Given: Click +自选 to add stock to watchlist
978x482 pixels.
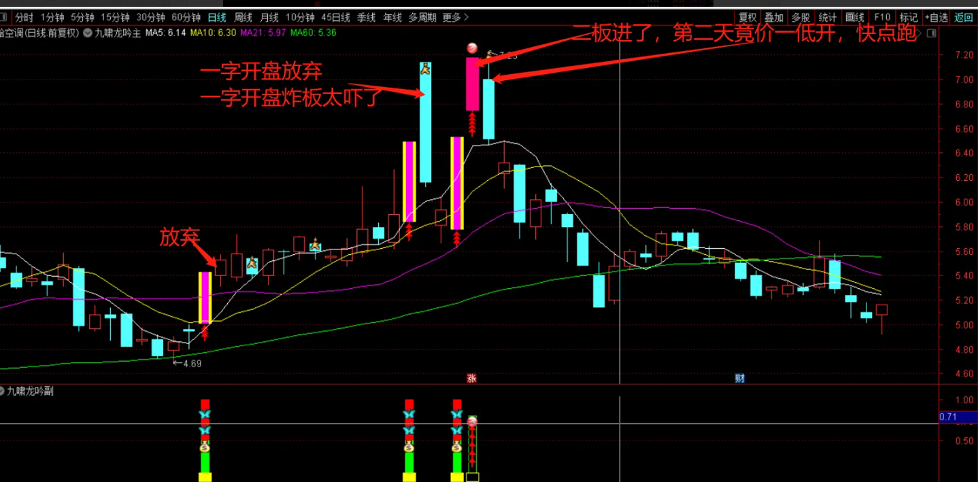Looking at the screenshot, I should pos(936,17).
